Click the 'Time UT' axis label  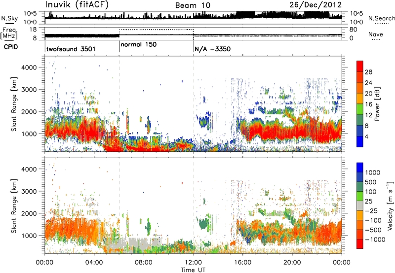[193, 270]
